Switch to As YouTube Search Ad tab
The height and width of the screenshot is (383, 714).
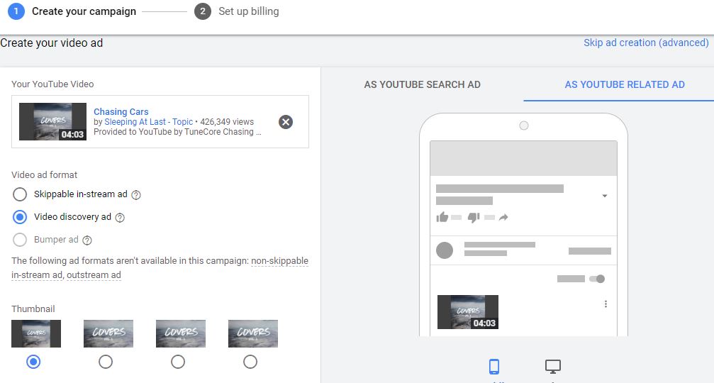[x=422, y=84]
